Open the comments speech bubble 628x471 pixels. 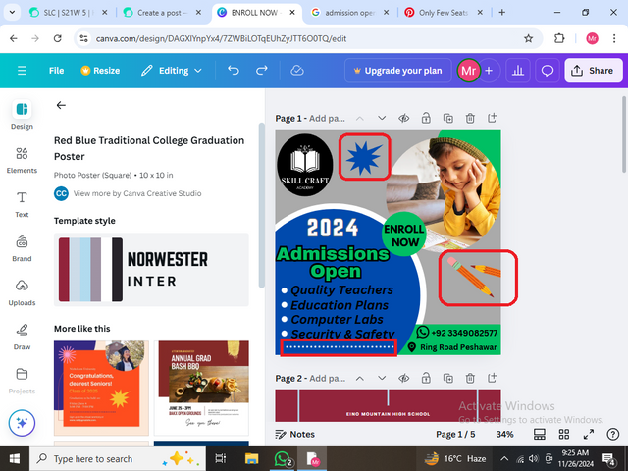[548, 71]
